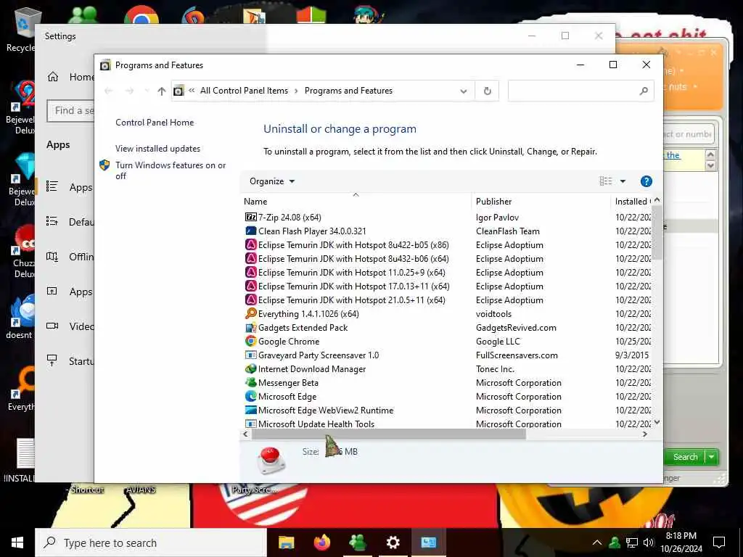Viewport: 743px width, 557px height.
Task: Select the Microsoft Edge icon in program list
Action: 250,396
